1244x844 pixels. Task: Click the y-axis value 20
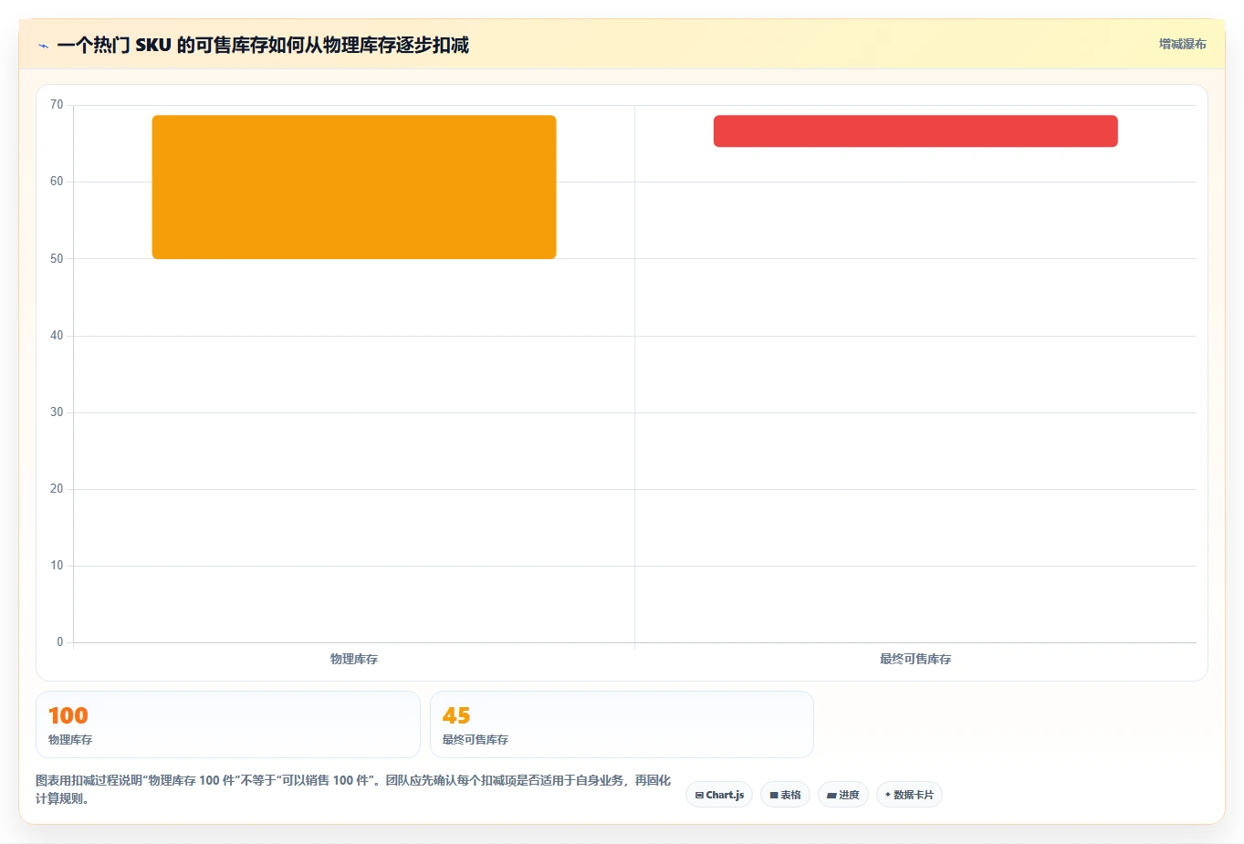click(57, 489)
